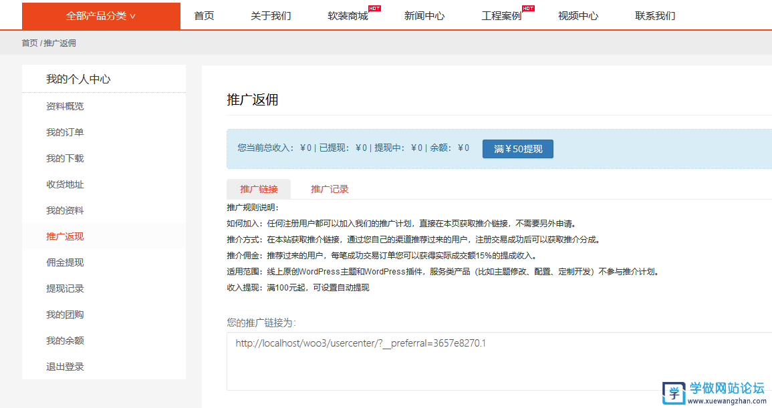Open 首页 from the top navigation
The width and height of the screenshot is (772, 408).
click(x=203, y=15)
